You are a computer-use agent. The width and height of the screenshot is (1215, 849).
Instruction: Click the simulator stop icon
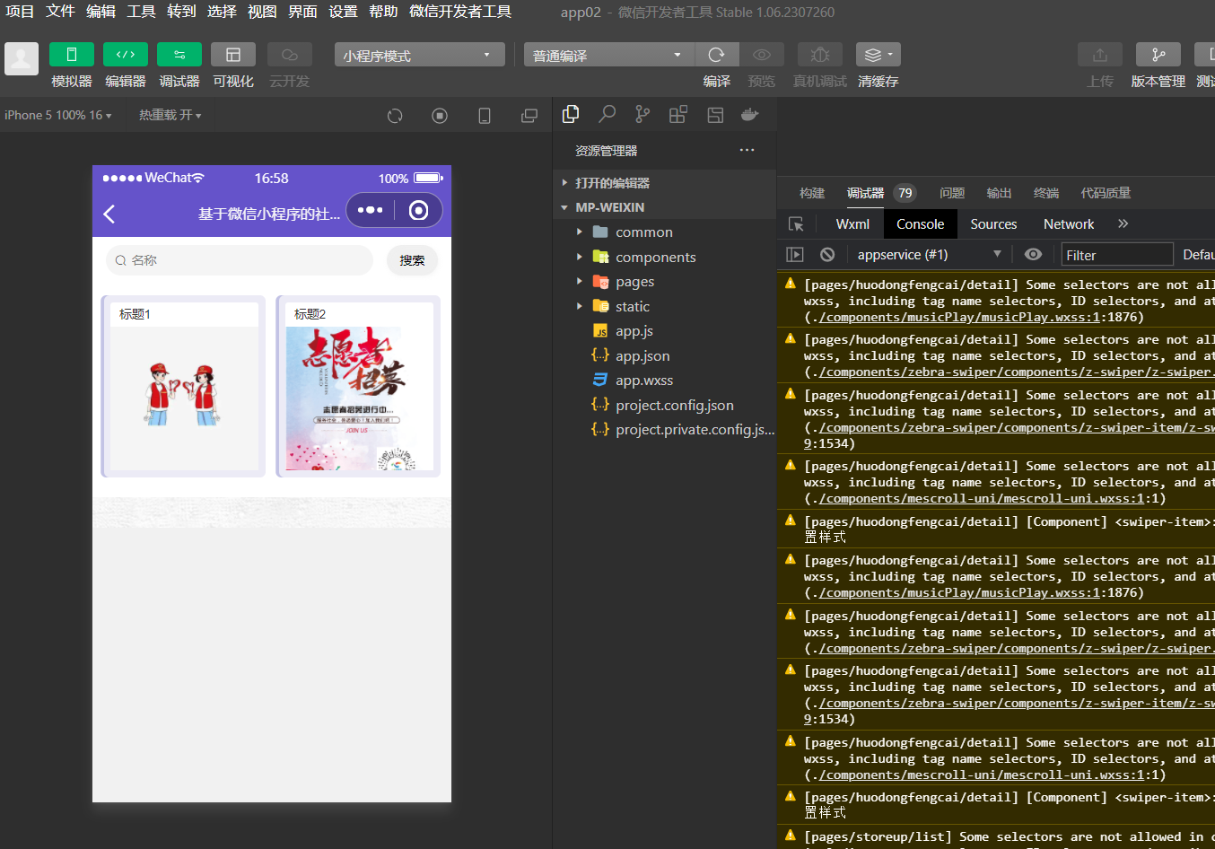(440, 116)
